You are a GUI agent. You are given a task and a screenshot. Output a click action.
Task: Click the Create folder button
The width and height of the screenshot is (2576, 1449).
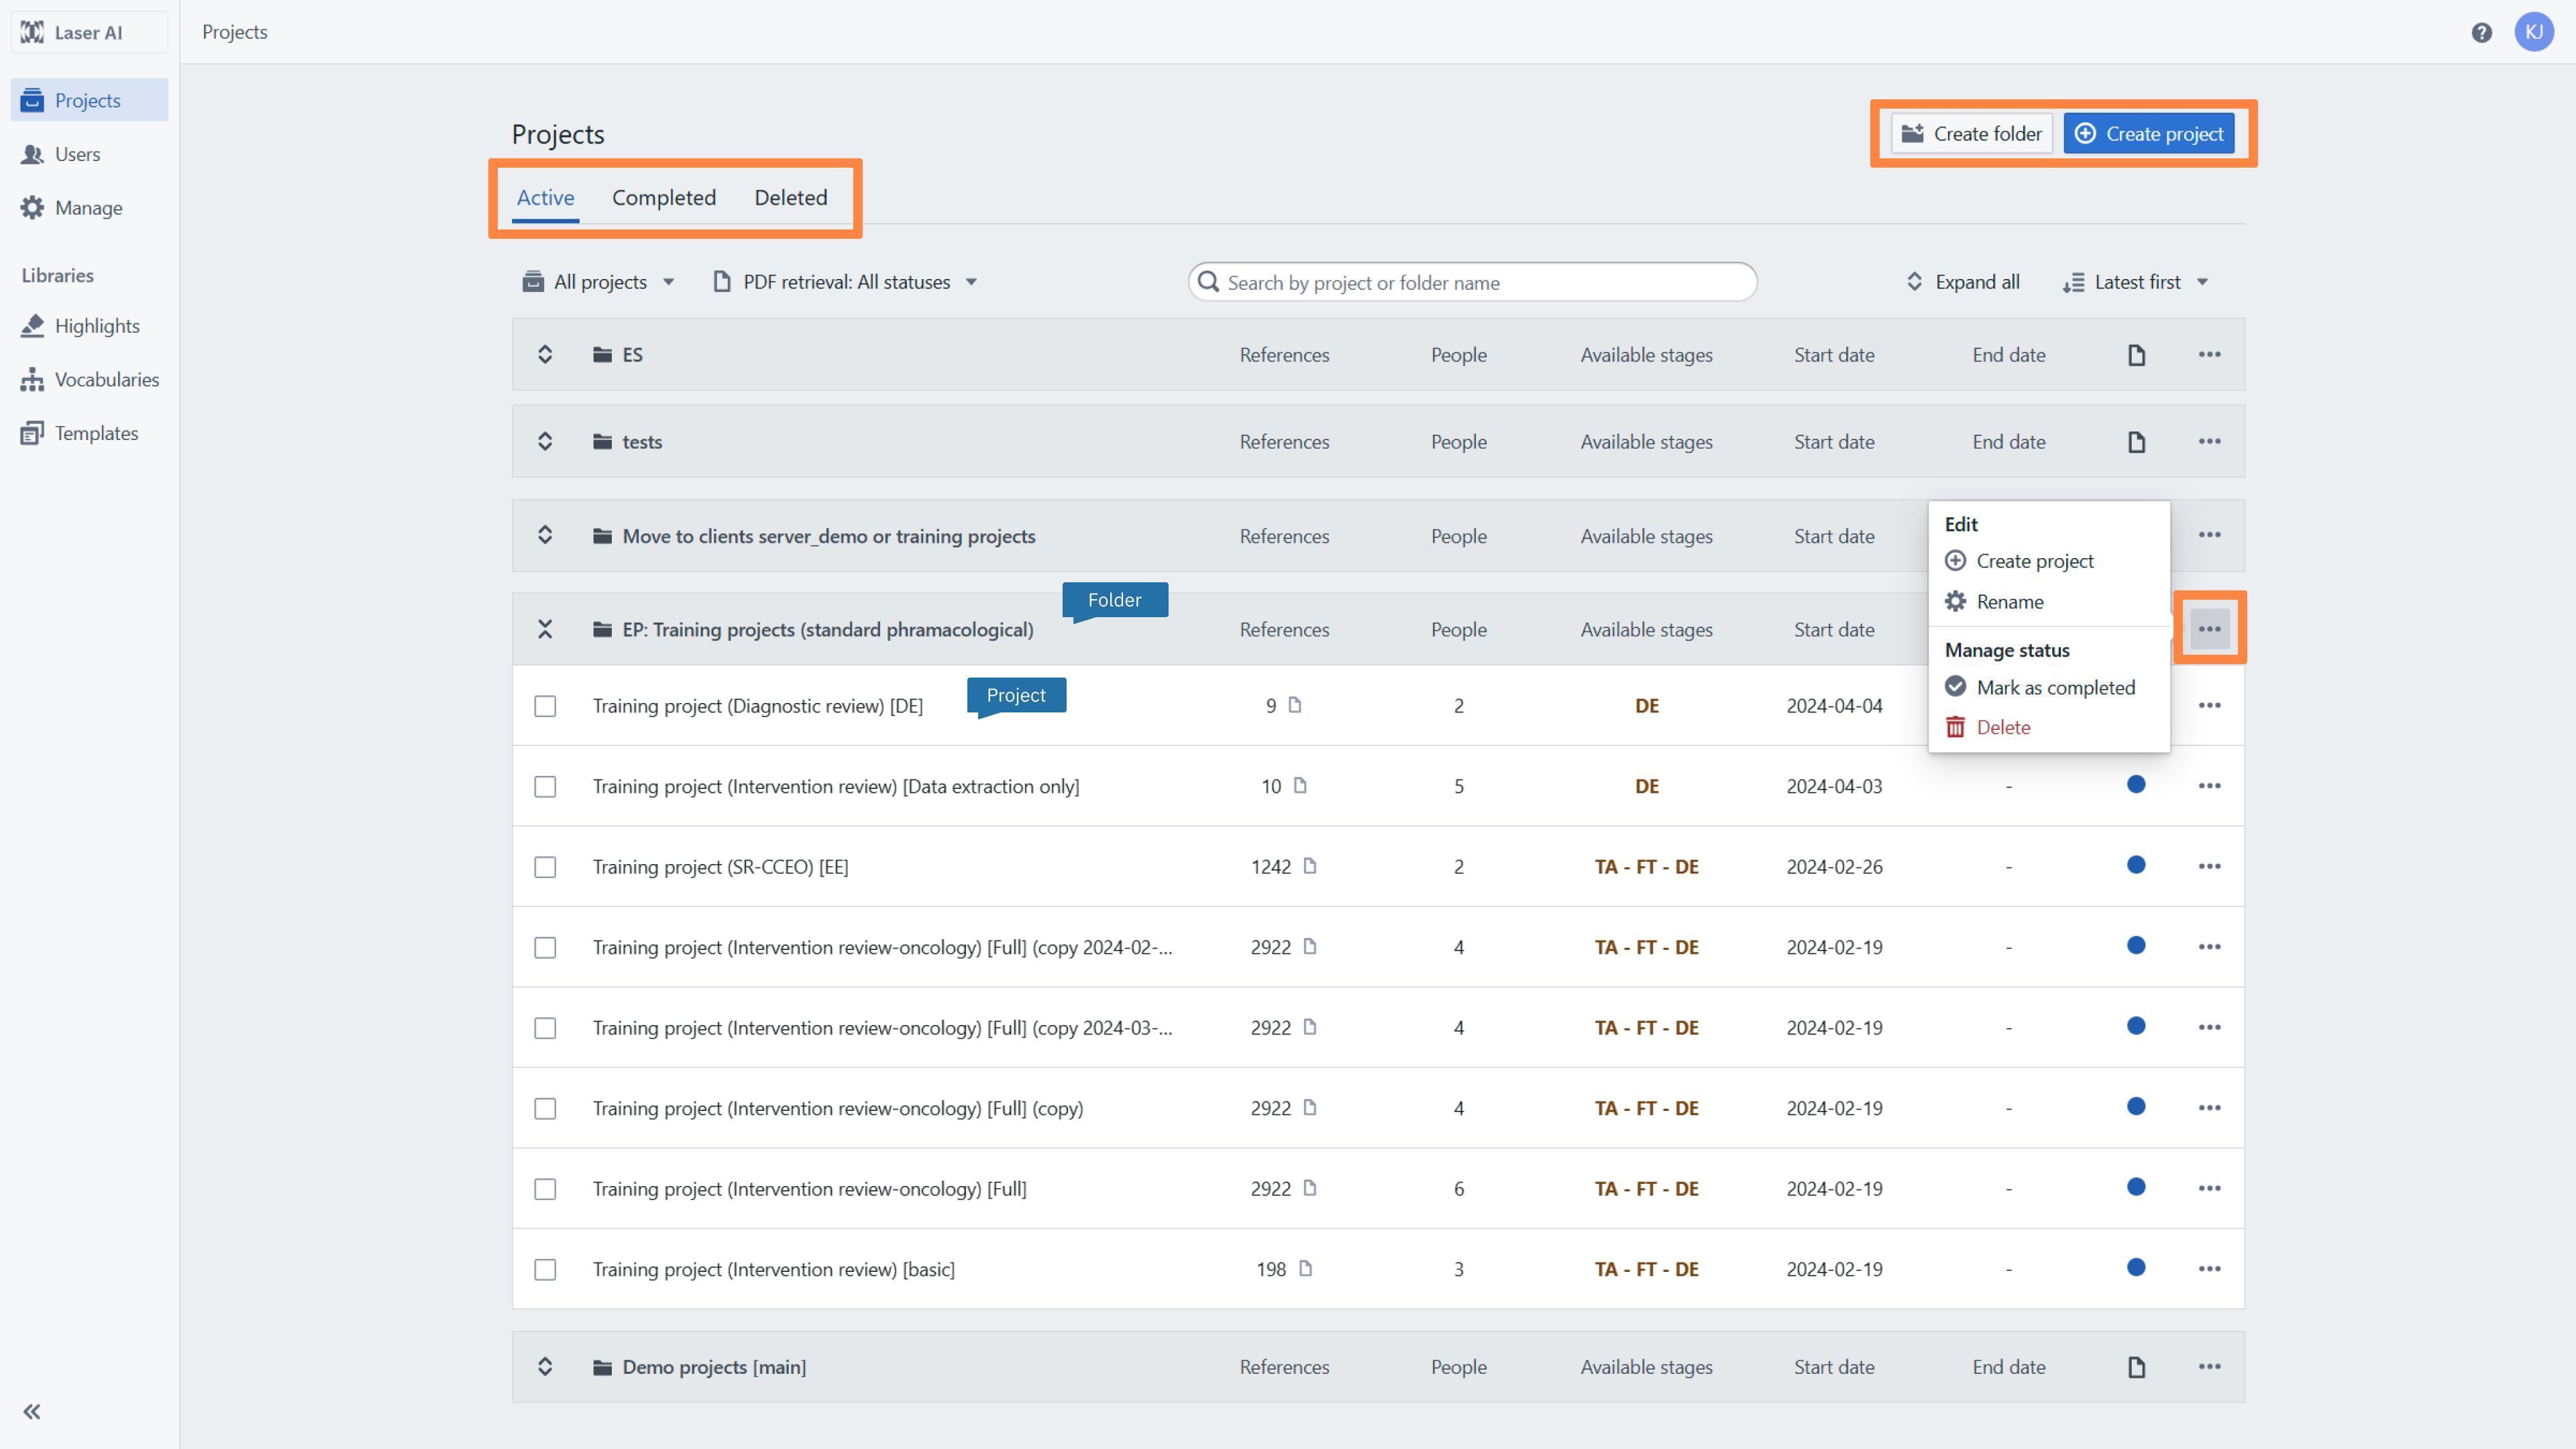point(1971,134)
